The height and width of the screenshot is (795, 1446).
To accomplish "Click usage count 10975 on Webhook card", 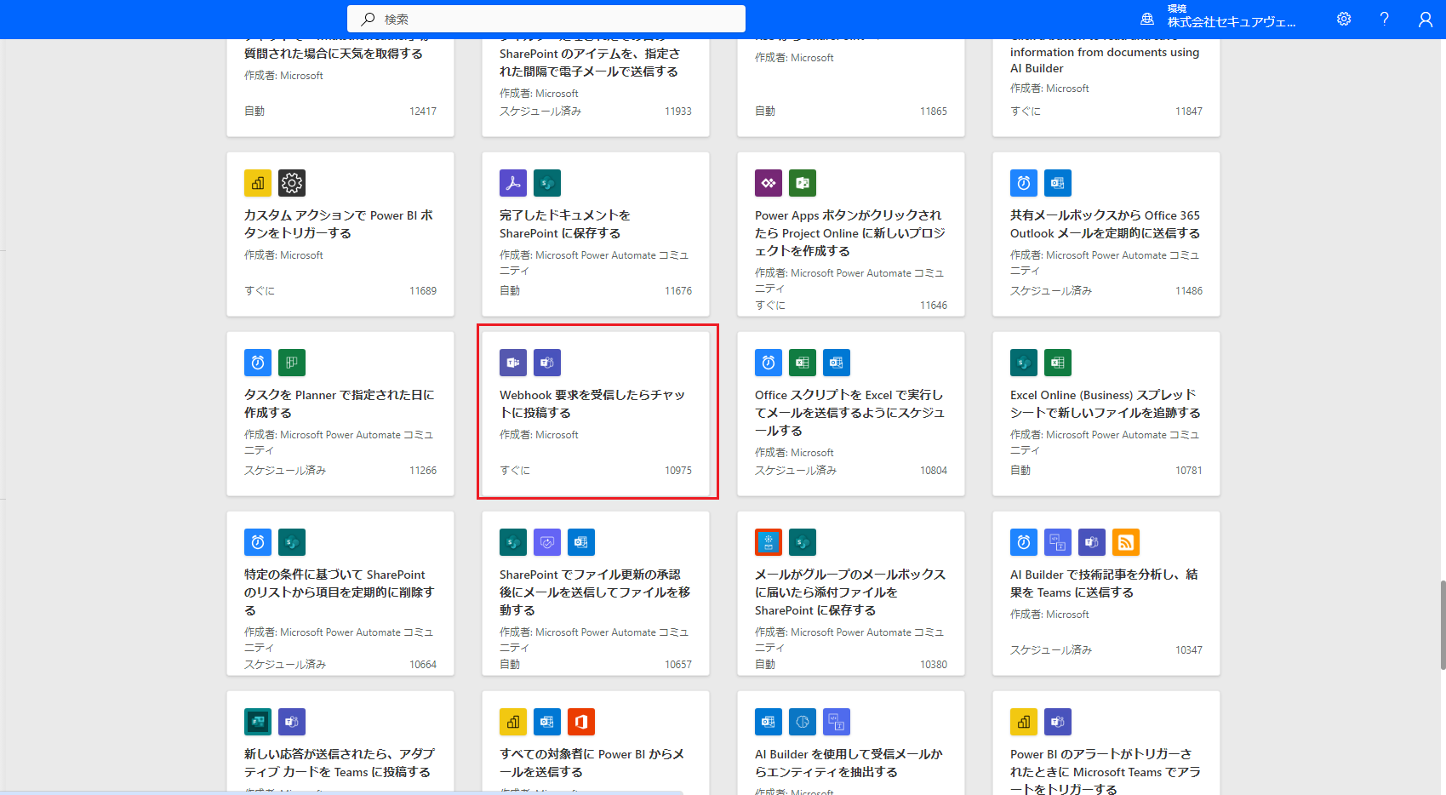I will tap(678, 470).
